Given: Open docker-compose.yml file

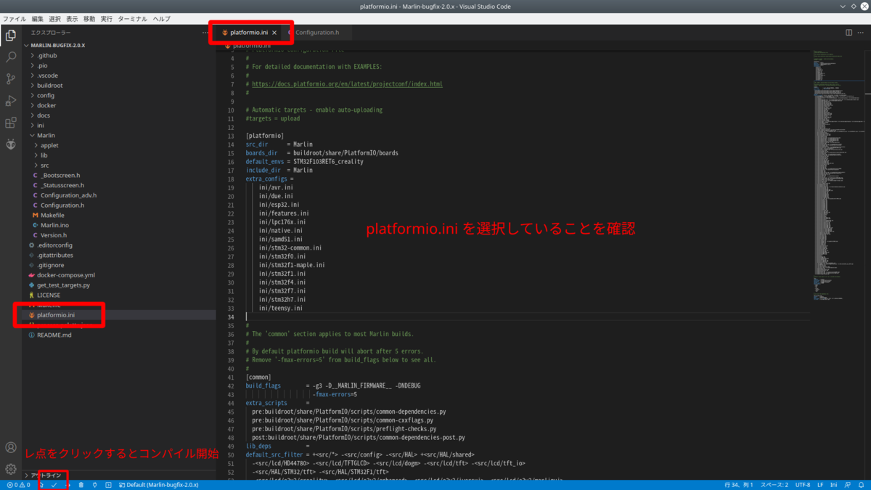Looking at the screenshot, I should (x=119, y=275).
